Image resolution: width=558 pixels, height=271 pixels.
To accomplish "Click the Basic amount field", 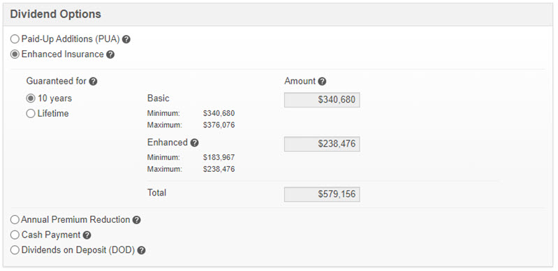I will pyautogui.click(x=322, y=100).
